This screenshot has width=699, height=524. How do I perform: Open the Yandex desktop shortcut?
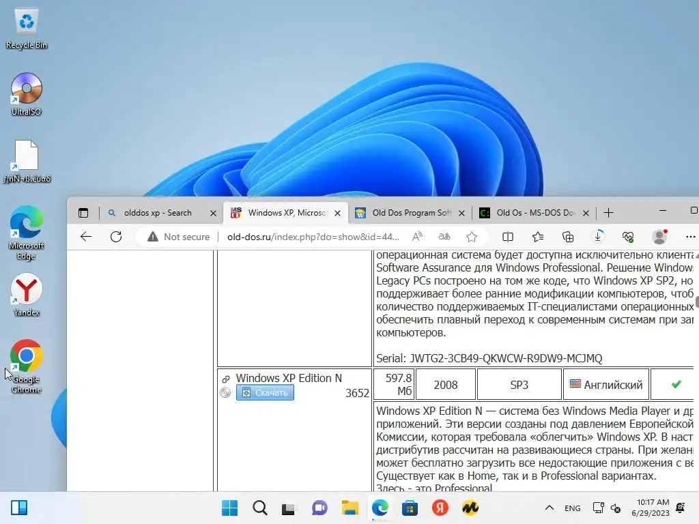(27, 295)
